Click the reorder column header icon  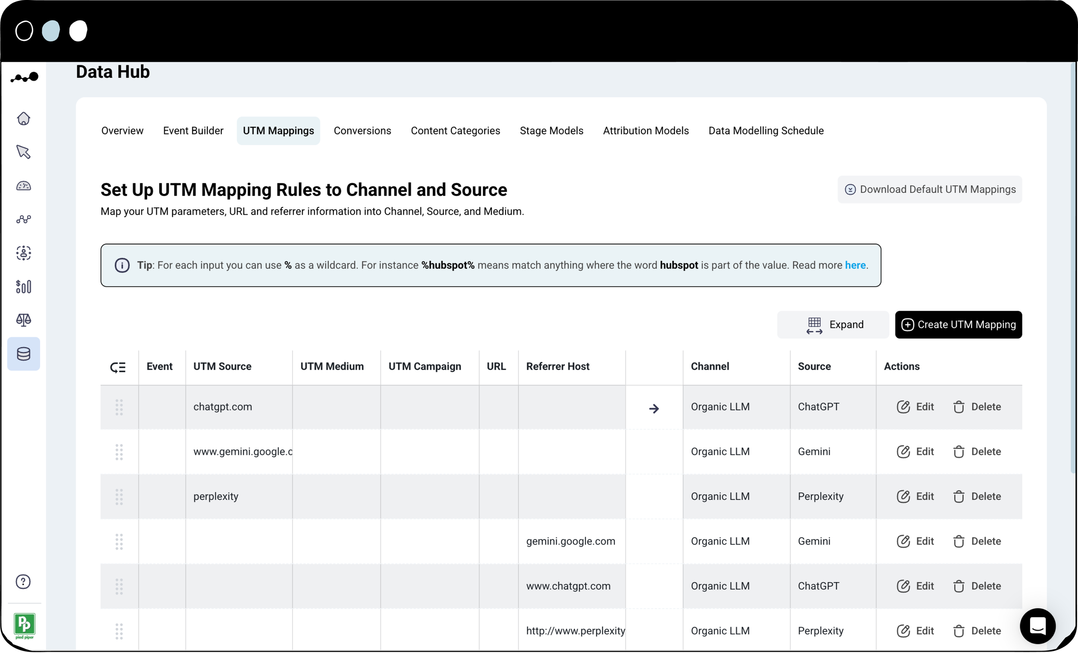click(x=118, y=367)
